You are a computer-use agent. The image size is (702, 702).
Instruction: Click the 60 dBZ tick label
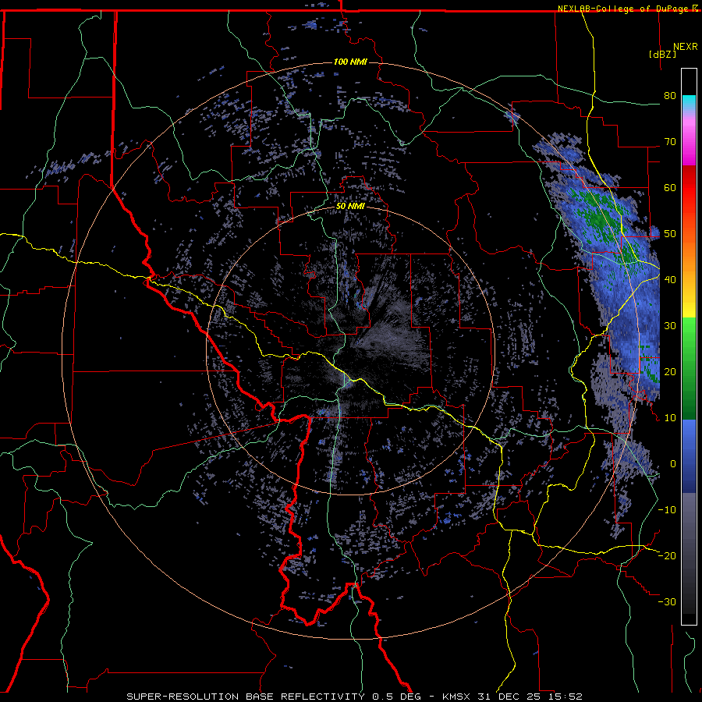click(x=670, y=187)
